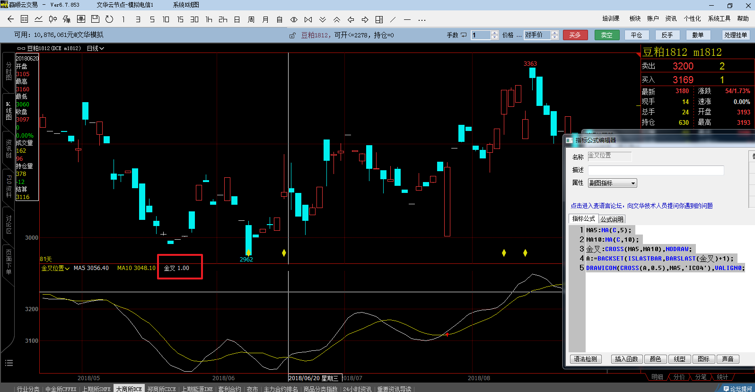Click the refresh icon in toolbar
Image resolution: width=755 pixels, height=392 pixels.
(109, 19)
